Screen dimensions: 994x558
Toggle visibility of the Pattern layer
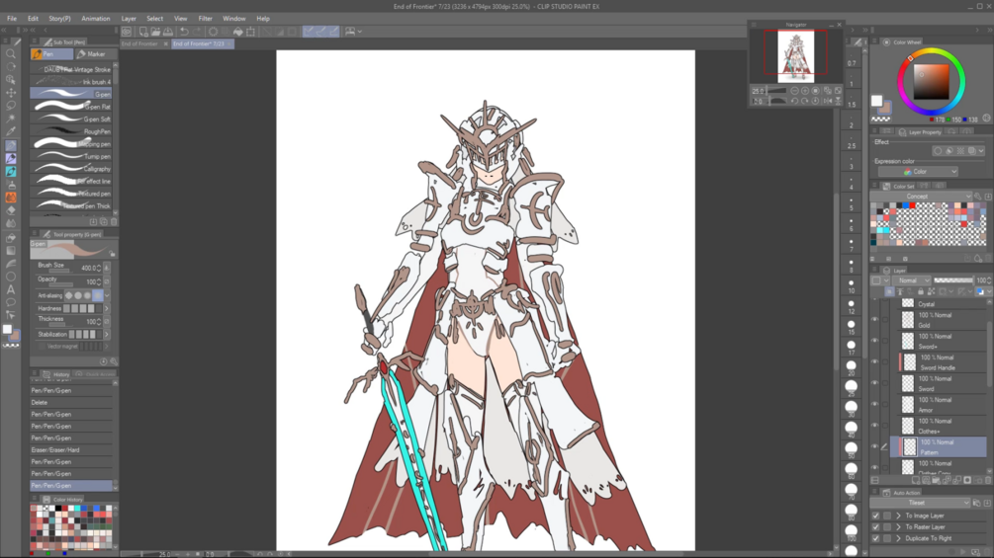[875, 446]
